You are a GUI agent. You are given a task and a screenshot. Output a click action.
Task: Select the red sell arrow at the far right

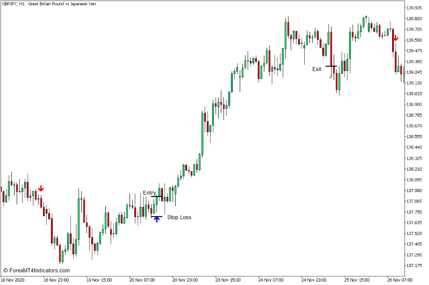click(397, 39)
